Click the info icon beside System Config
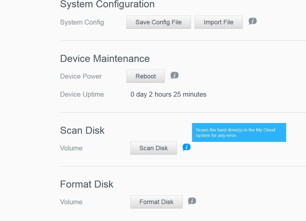Image resolution: width=306 pixels, height=221 pixels. coord(252,21)
